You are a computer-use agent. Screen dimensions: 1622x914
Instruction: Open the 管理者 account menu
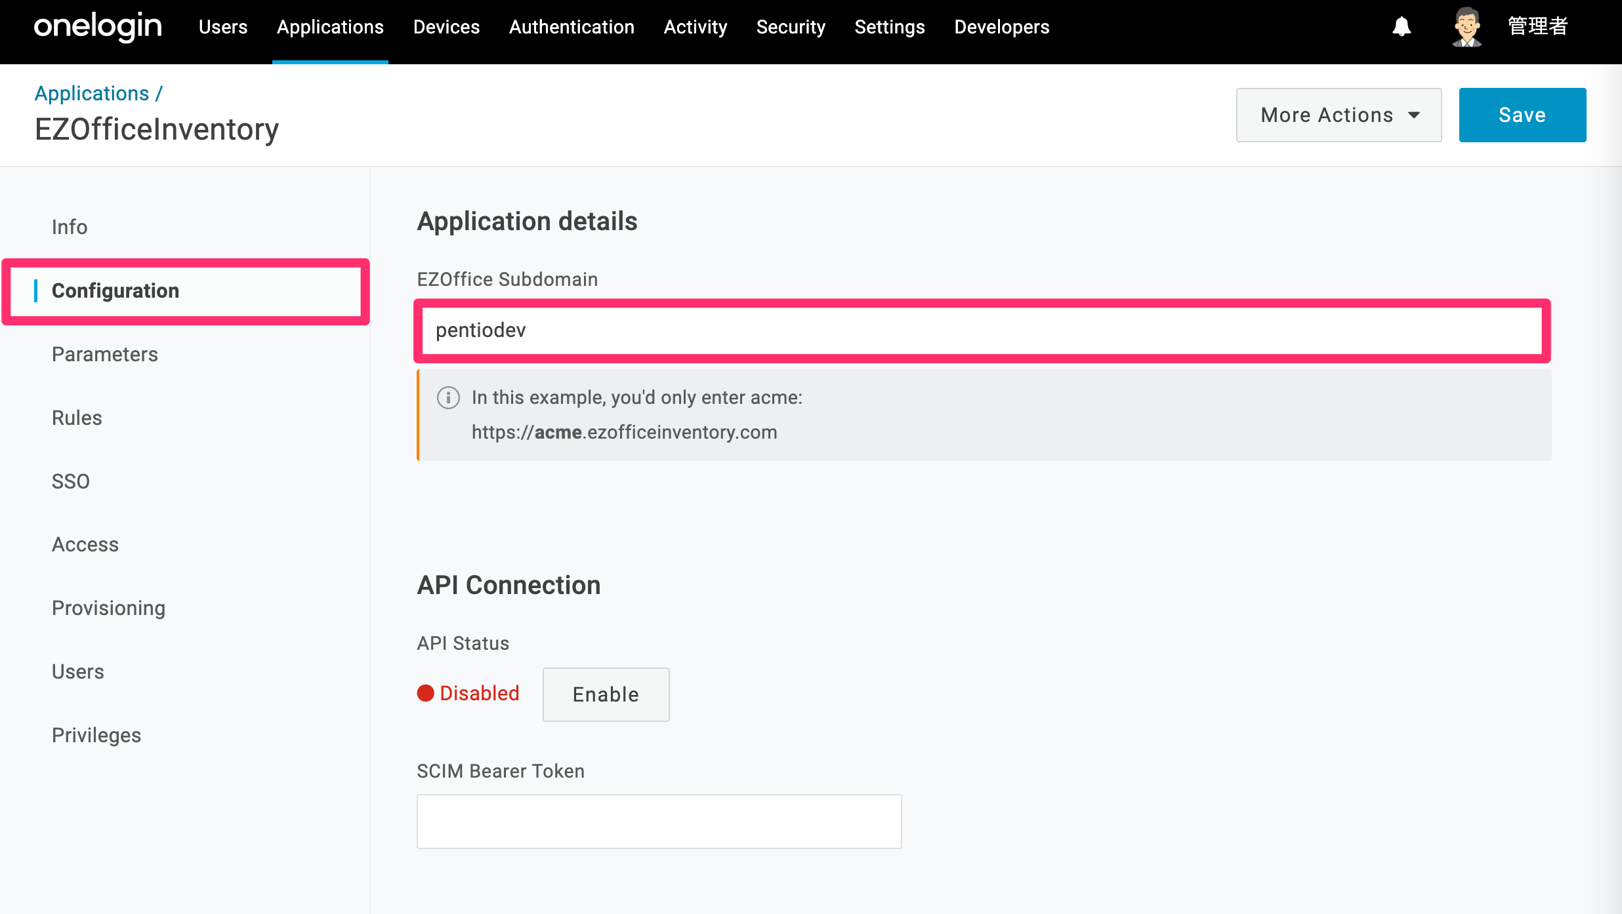tap(1537, 27)
